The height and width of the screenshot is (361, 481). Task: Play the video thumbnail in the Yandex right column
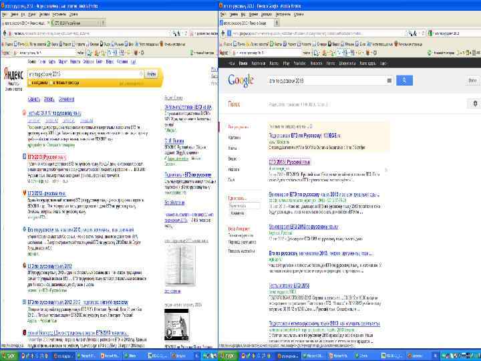pos(176,325)
